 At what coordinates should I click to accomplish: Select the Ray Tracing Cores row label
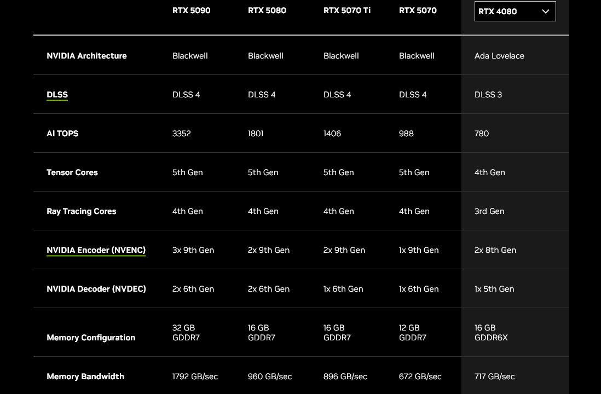[81, 211]
